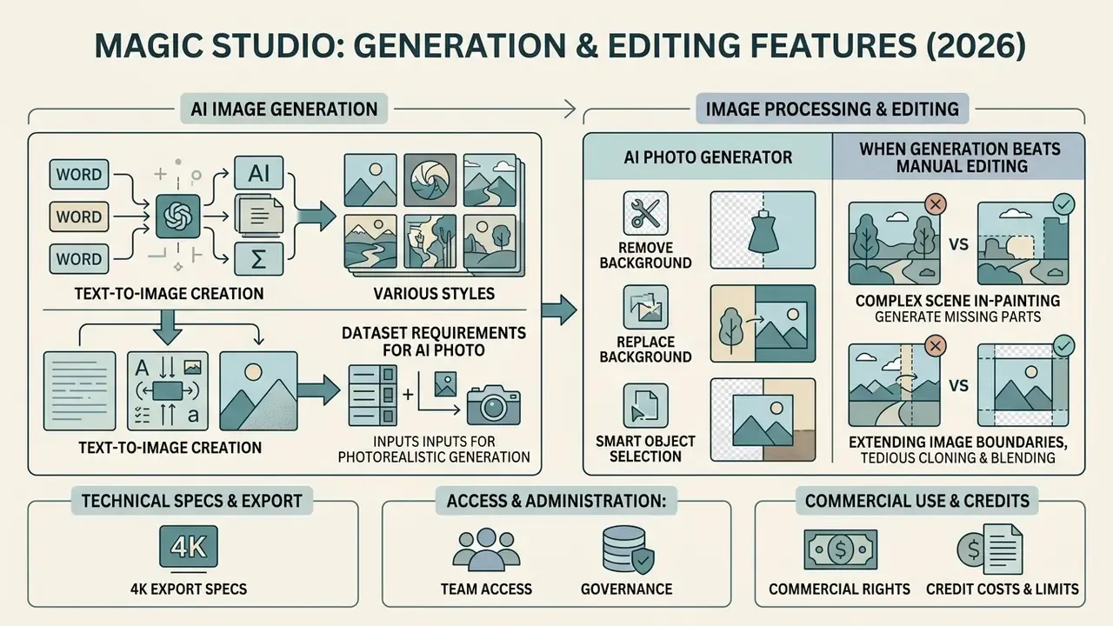Click the "INPUTS INPUTS FOR PHOTOREALISTIC GENERATION" caption

[x=433, y=450]
